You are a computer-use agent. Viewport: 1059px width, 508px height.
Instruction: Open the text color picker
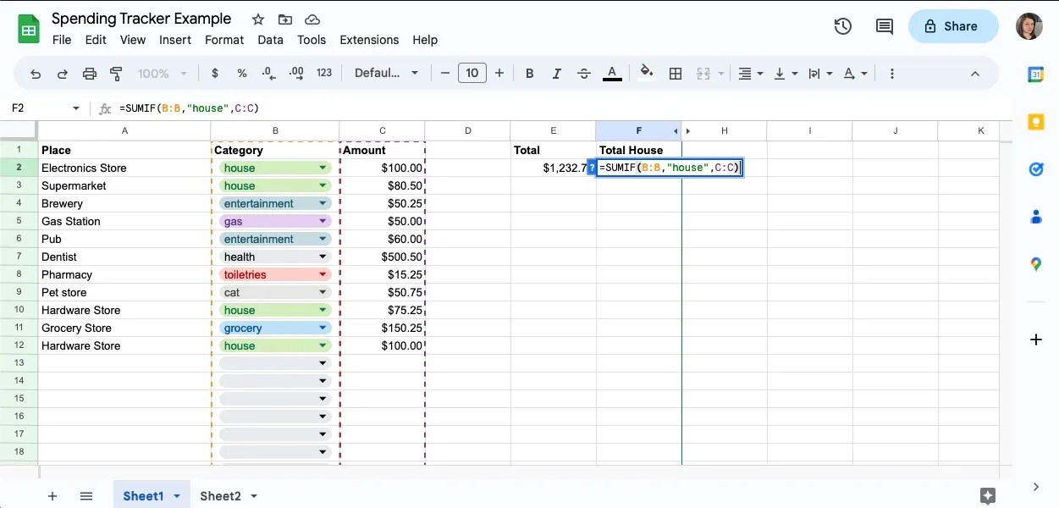(x=611, y=73)
